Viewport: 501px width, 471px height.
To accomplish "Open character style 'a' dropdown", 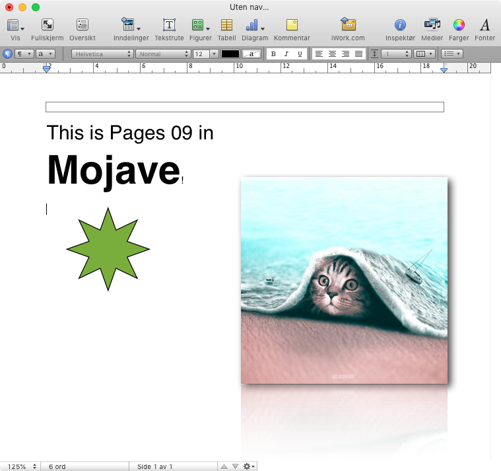I will [46, 54].
